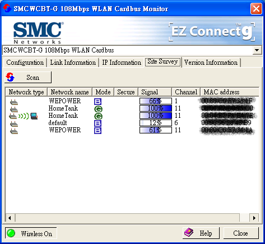The image size is (265, 244).
Task: Open the IP Information tab
Action: pyautogui.click(x=122, y=63)
